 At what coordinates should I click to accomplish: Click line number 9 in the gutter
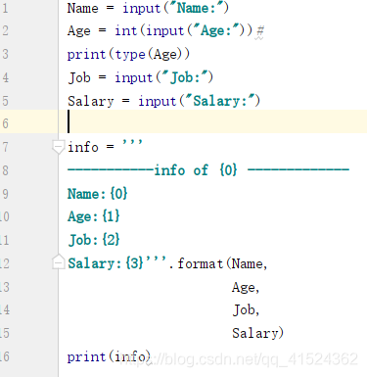(x=5, y=194)
